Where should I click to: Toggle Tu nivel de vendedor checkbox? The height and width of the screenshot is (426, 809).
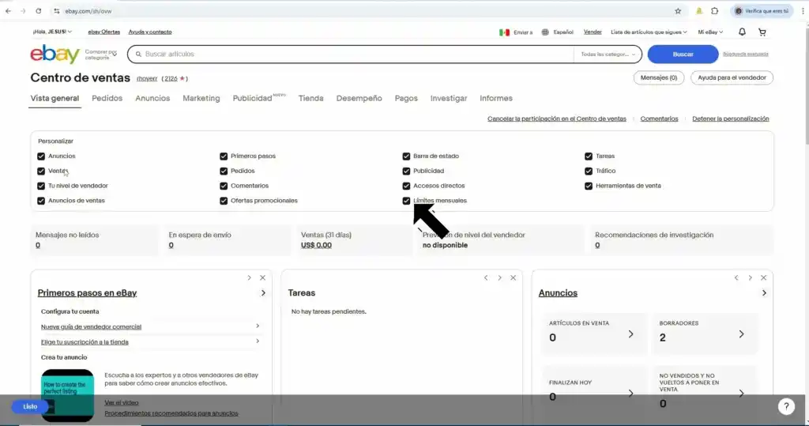tap(41, 186)
